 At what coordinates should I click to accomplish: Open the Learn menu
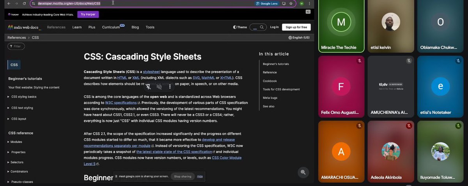point(77,27)
